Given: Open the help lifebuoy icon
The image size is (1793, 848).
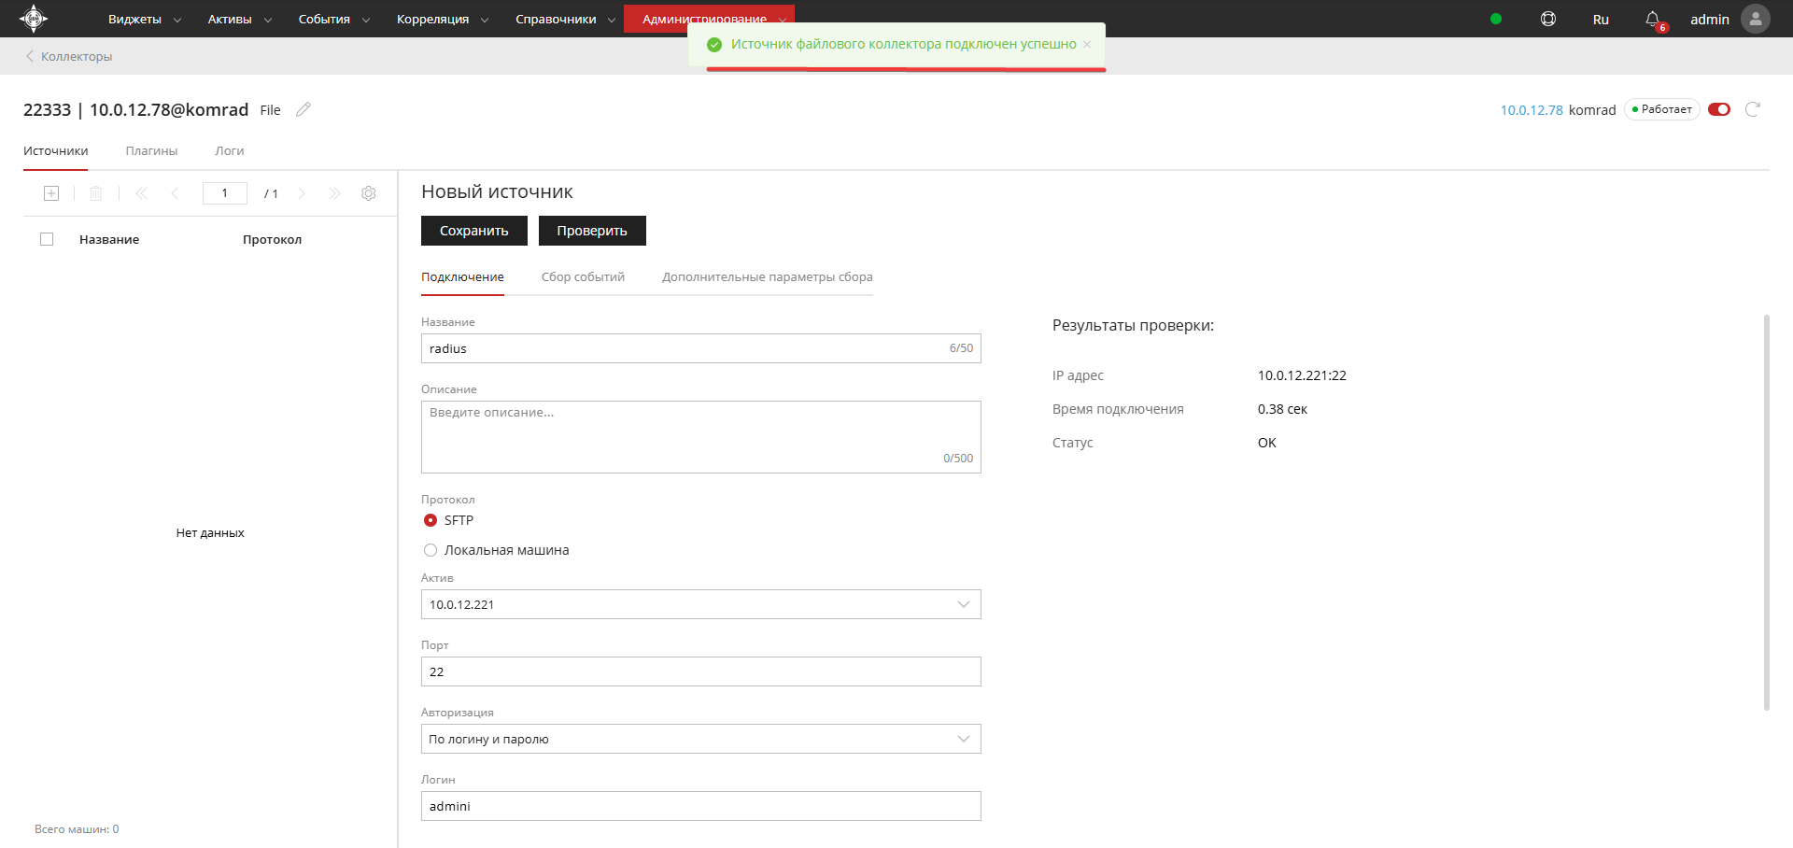Looking at the screenshot, I should (1548, 19).
